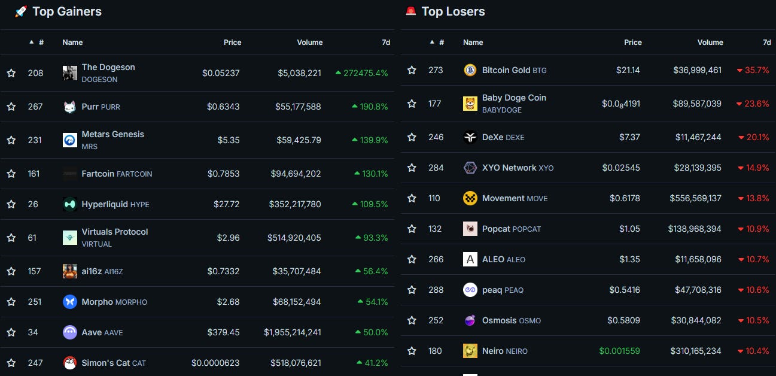Open the Aave AAVE page
The width and height of the screenshot is (776, 376).
[x=102, y=332]
